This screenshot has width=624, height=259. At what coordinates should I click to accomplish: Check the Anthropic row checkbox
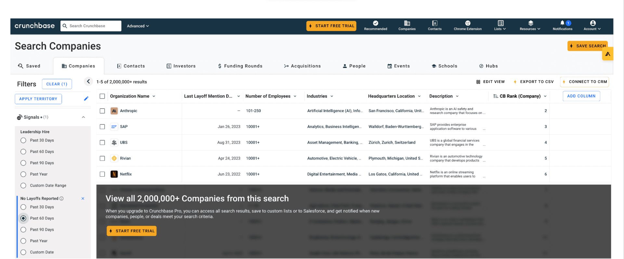click(102, 111)
